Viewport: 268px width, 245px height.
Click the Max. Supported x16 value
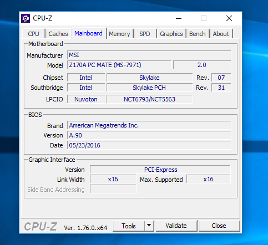coord(209,179)
